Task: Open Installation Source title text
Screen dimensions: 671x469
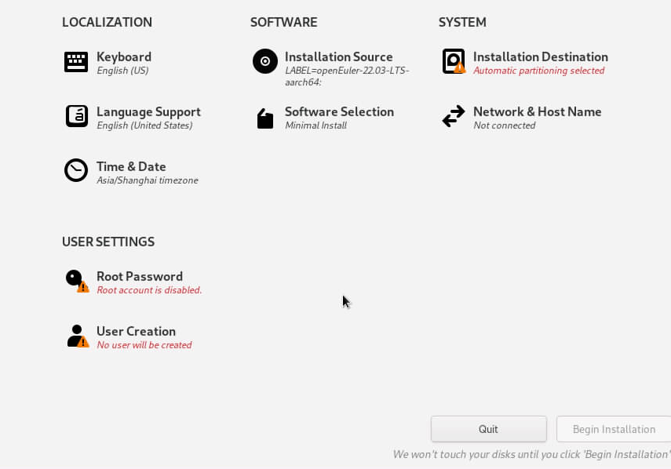Action: pyautogui.click(x=338, y=57)
